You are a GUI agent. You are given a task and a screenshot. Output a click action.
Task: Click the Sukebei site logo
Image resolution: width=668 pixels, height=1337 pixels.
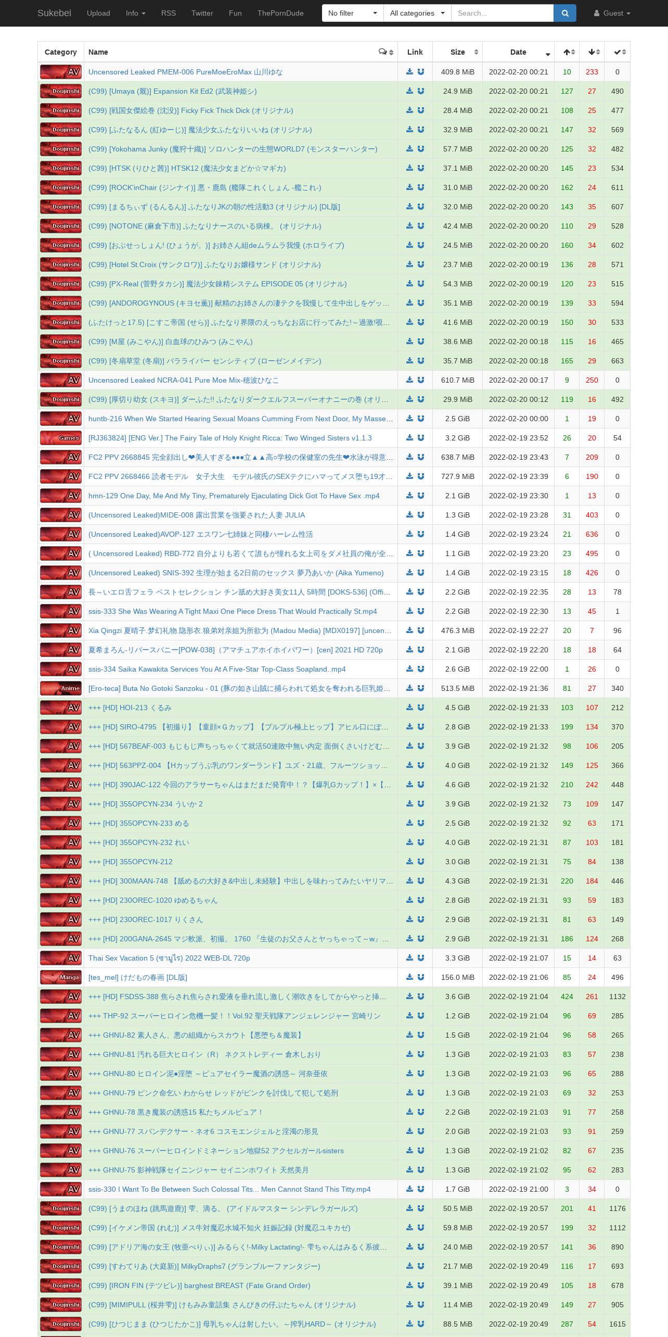(54, 13)
